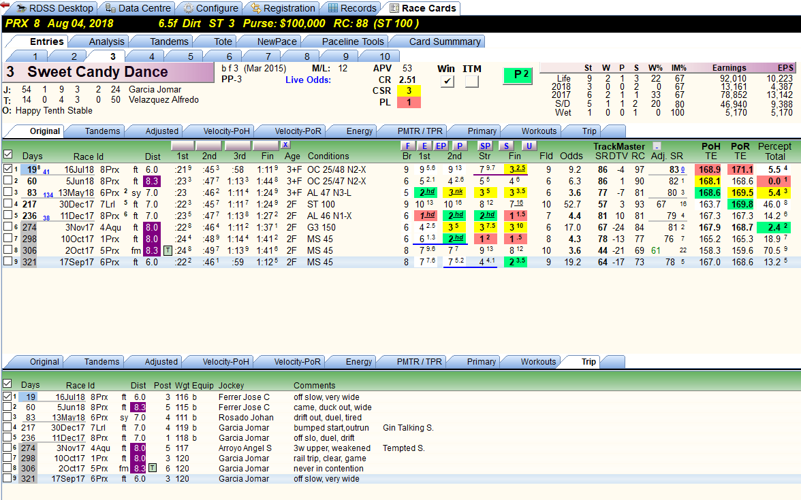Click horse name Sweet Candy Dance
The width and height of the screenshot is (801, 500).
(x=97, y=72)
